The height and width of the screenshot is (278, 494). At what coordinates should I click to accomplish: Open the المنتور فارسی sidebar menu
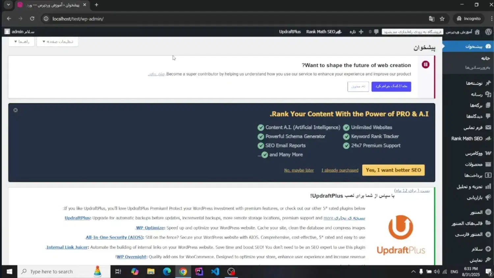coord(468,234)
